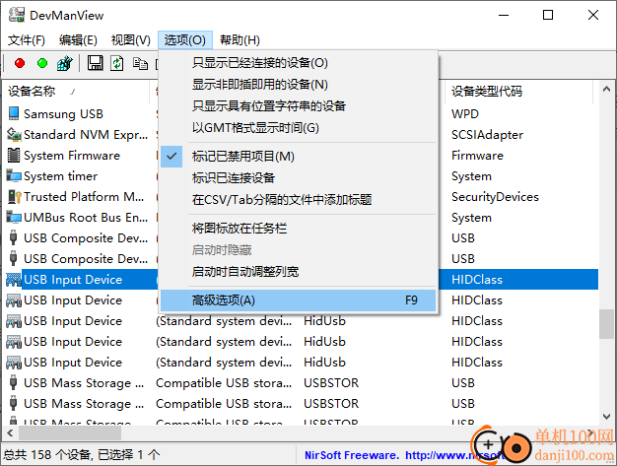Click the red Disable Selected Devices icon
Viewport: 617px width, 466px height.
(x=20, y=63)
